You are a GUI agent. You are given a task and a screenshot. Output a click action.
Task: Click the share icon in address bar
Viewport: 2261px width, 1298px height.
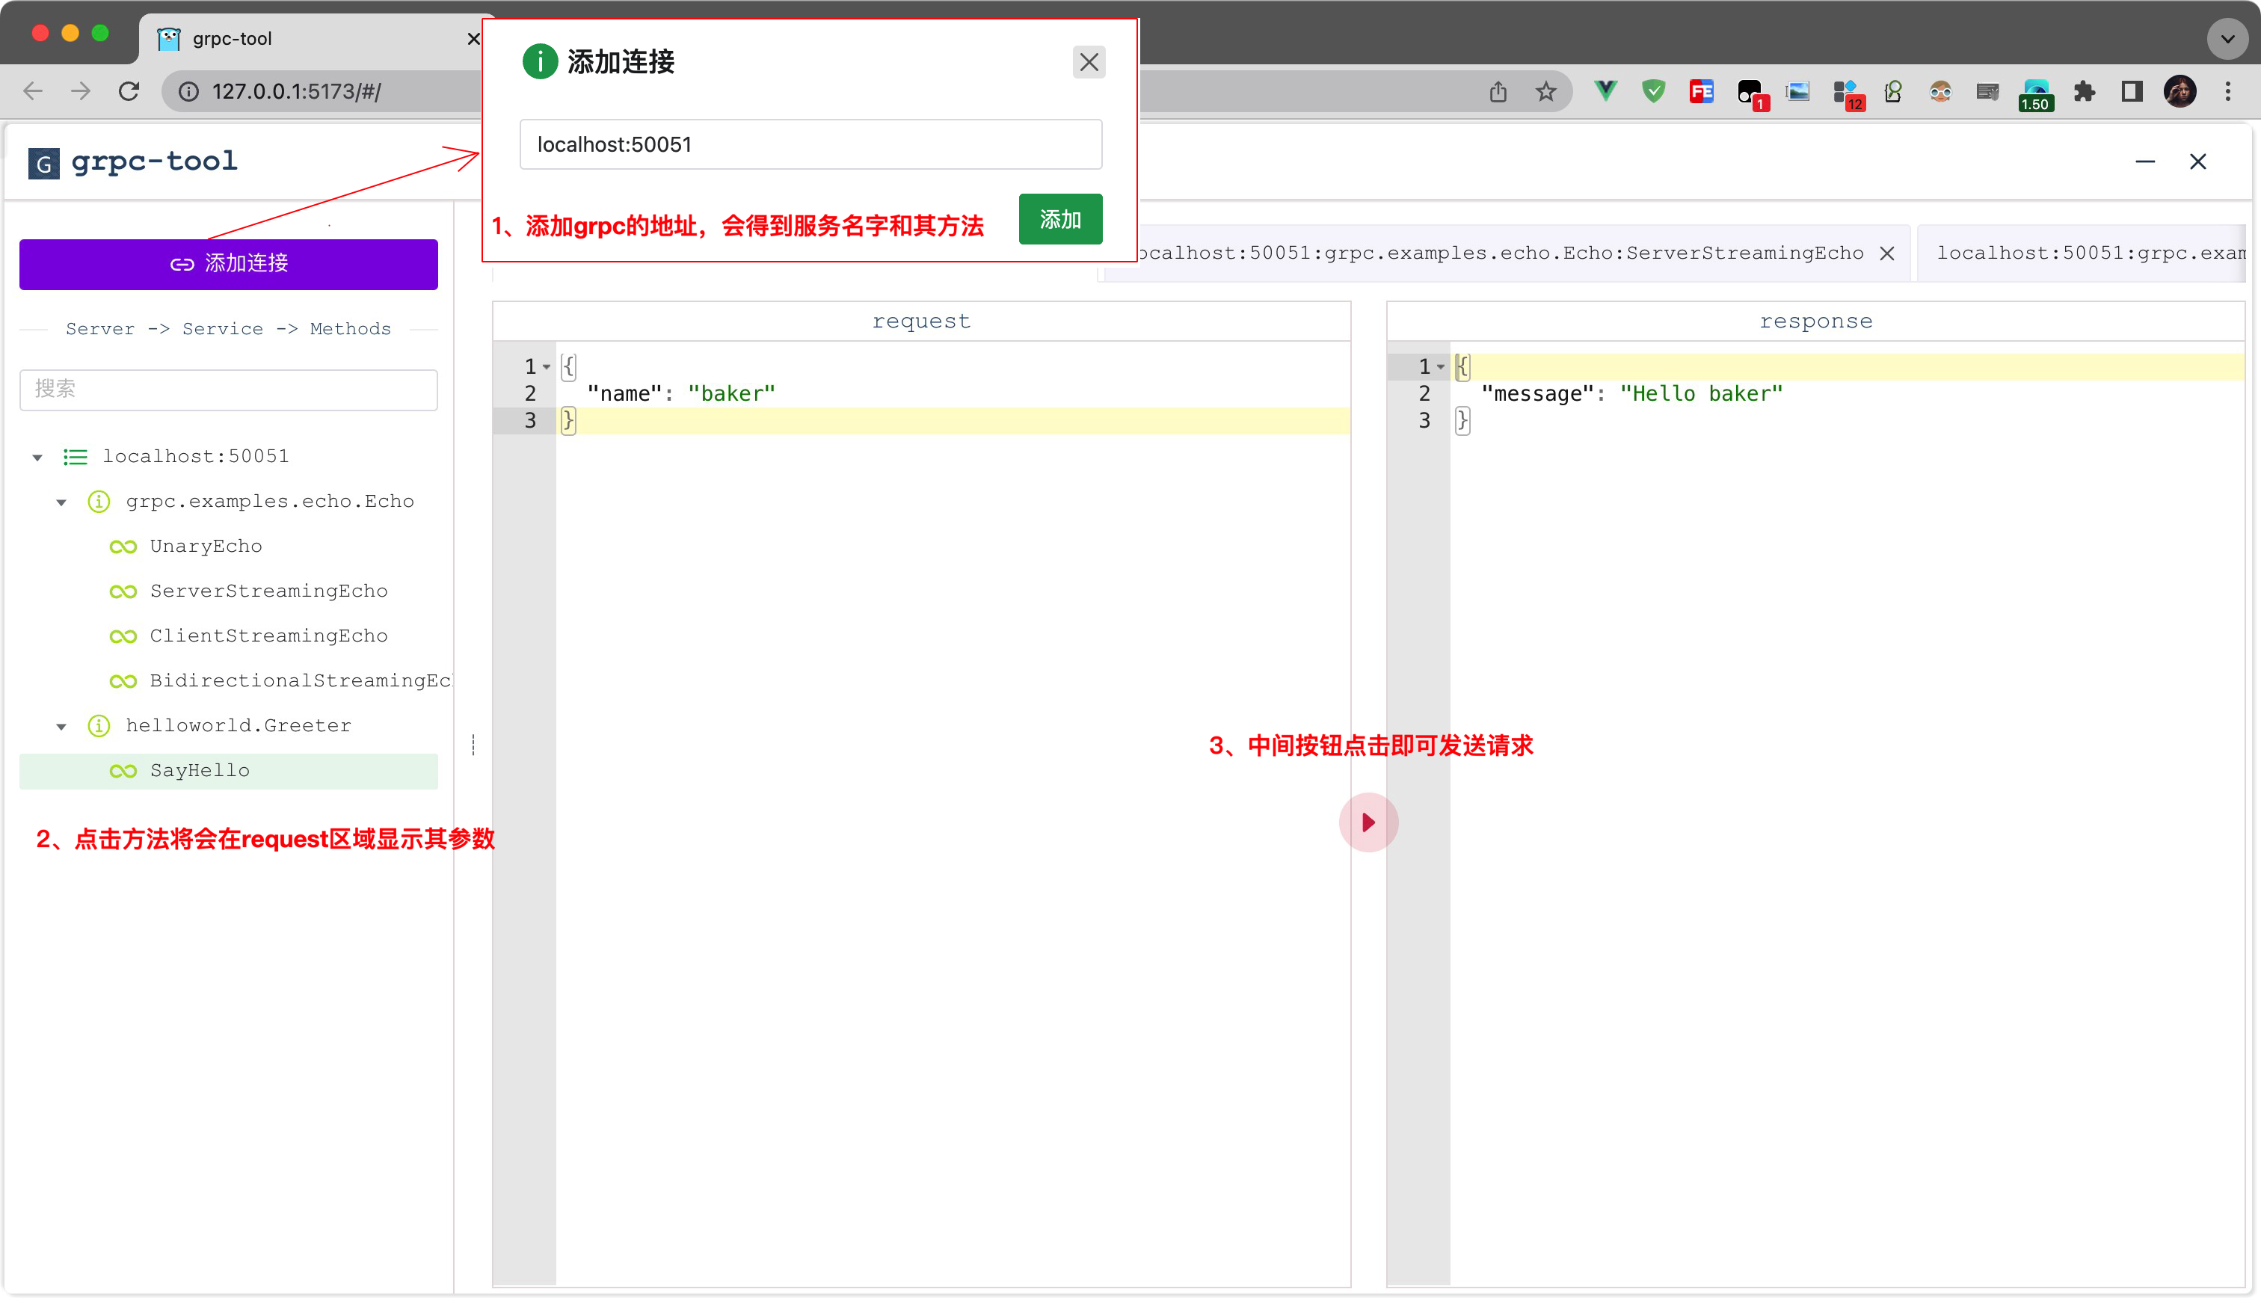click(x=1498, y=91)
